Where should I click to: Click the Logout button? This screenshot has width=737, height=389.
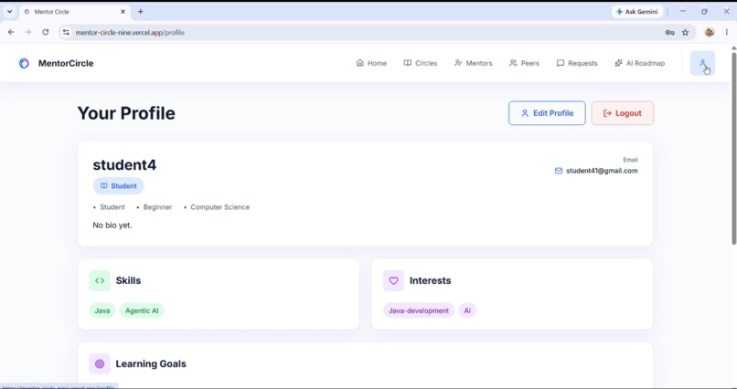point(623,113)
